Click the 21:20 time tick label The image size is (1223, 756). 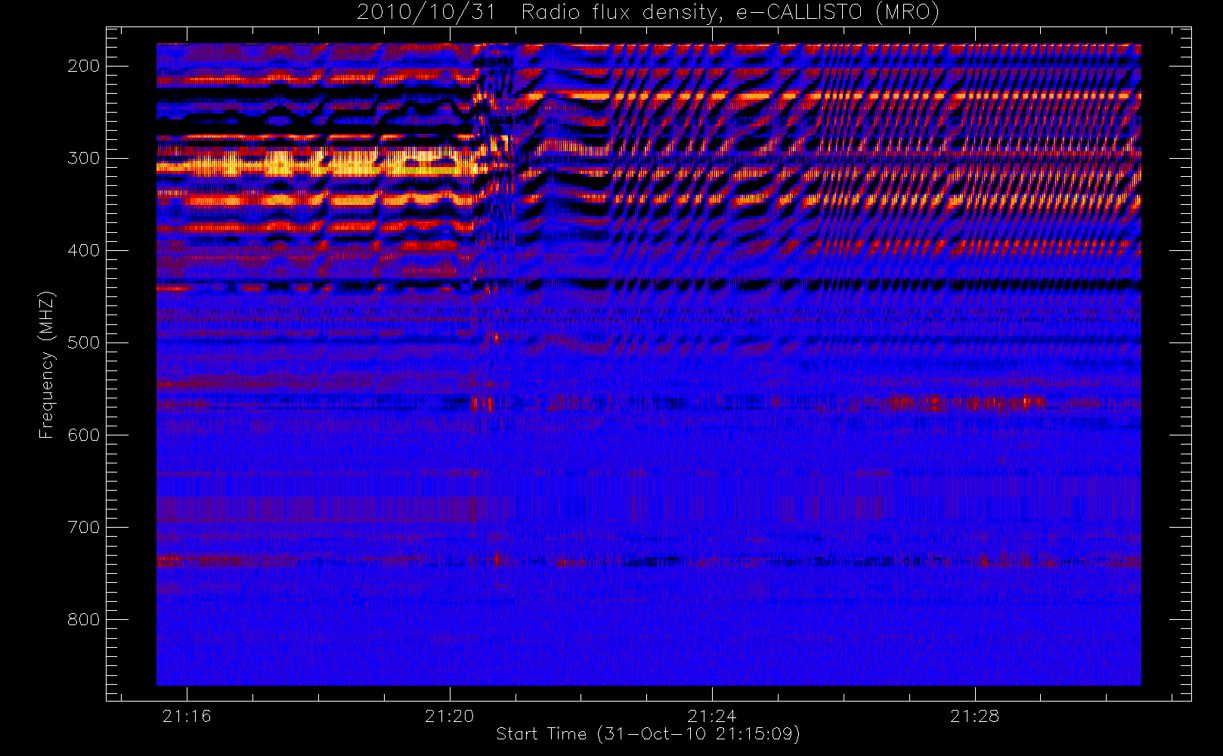(x=449, y=716)
